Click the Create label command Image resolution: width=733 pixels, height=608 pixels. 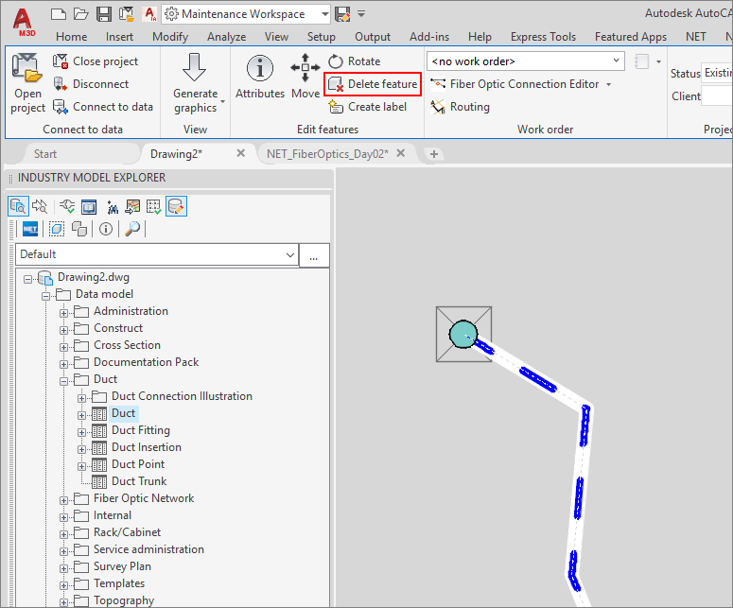coord(367,107)
